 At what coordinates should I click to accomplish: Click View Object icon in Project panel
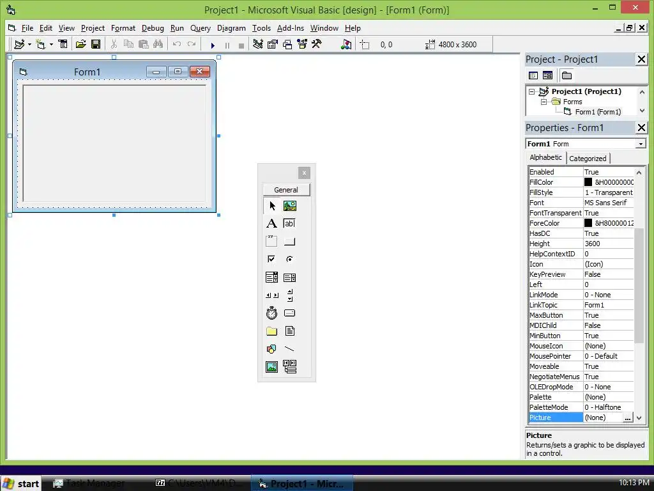(547, 75)
